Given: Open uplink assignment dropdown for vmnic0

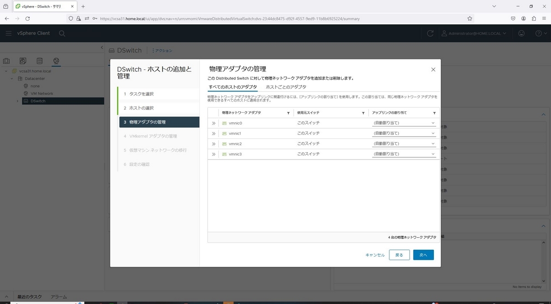Looking at the screenshot, I should [x=404, y=123].
